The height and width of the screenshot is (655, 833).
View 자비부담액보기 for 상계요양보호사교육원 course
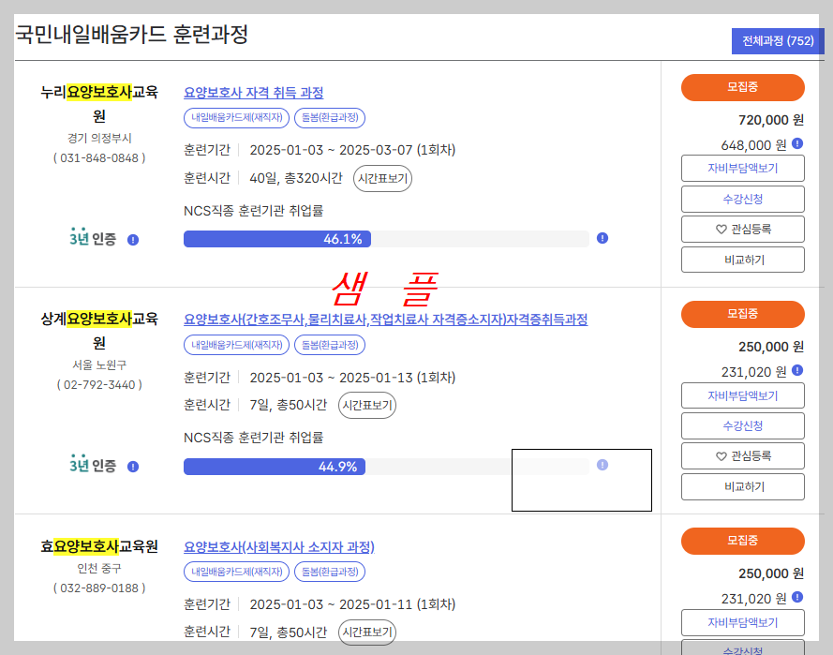pos(743,395)
